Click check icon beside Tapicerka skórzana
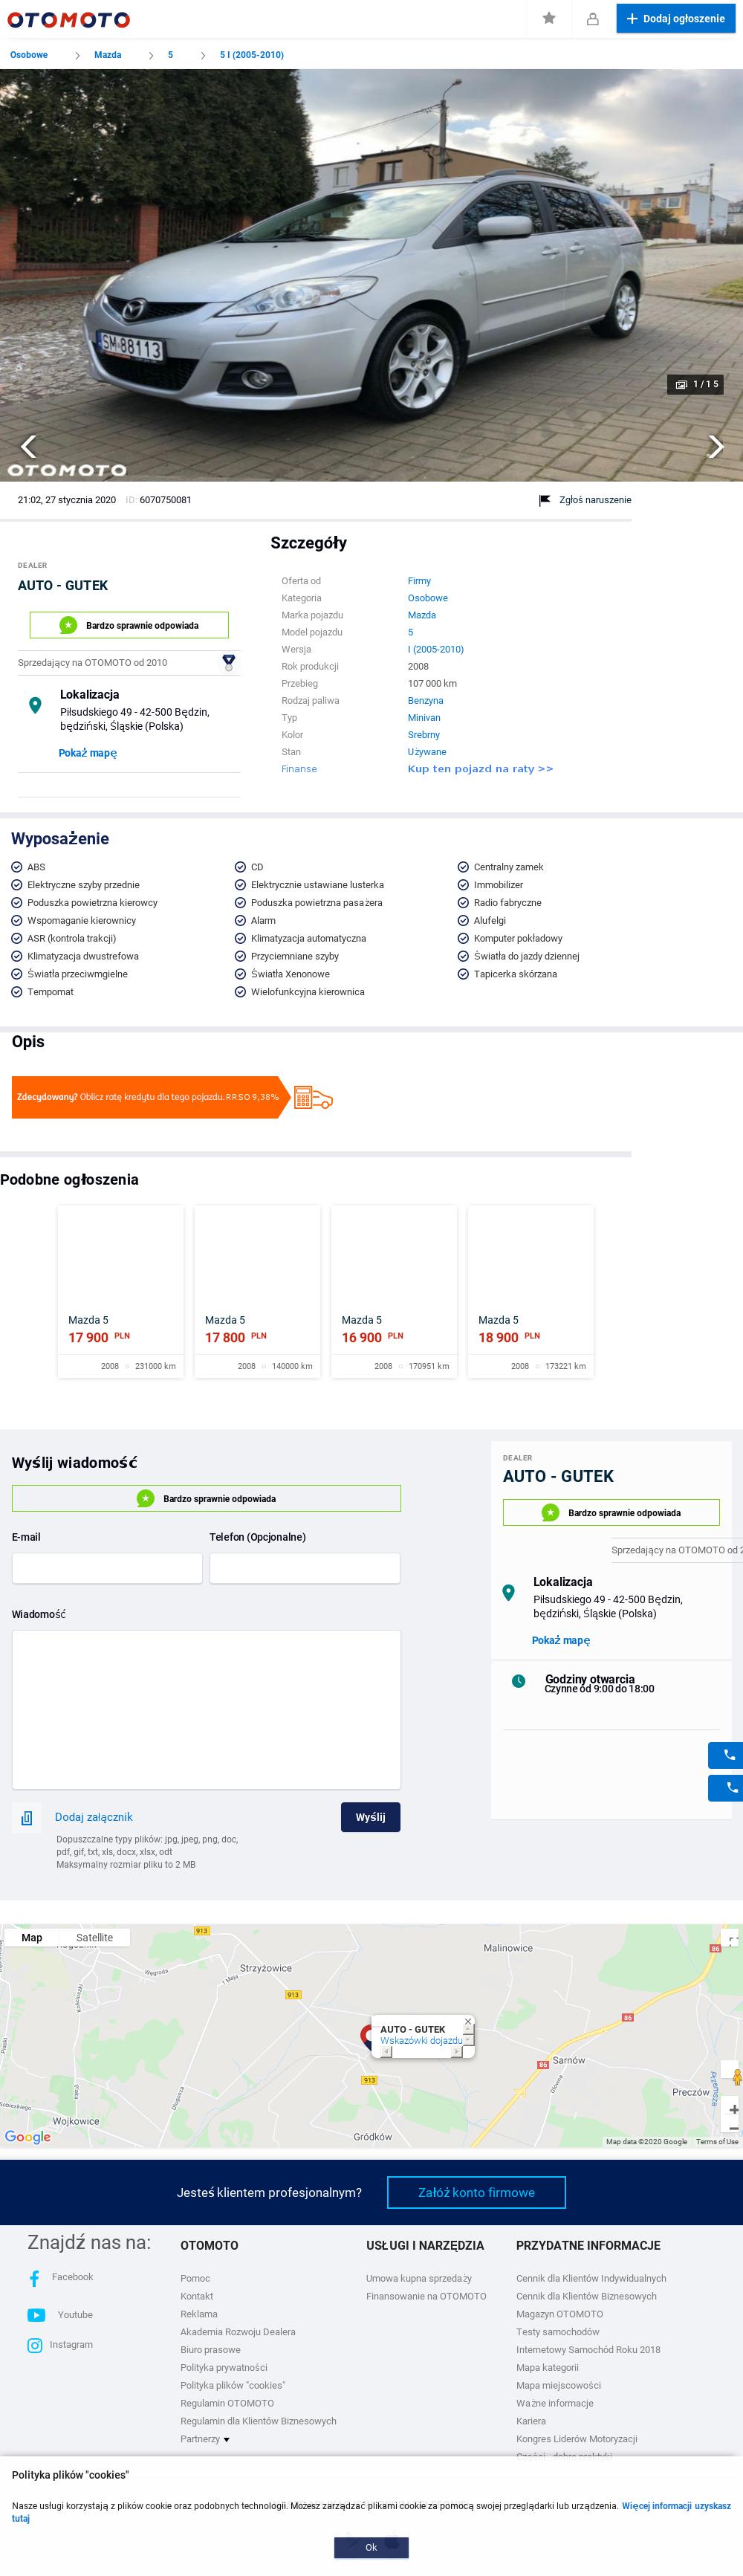 coord(463,974)
